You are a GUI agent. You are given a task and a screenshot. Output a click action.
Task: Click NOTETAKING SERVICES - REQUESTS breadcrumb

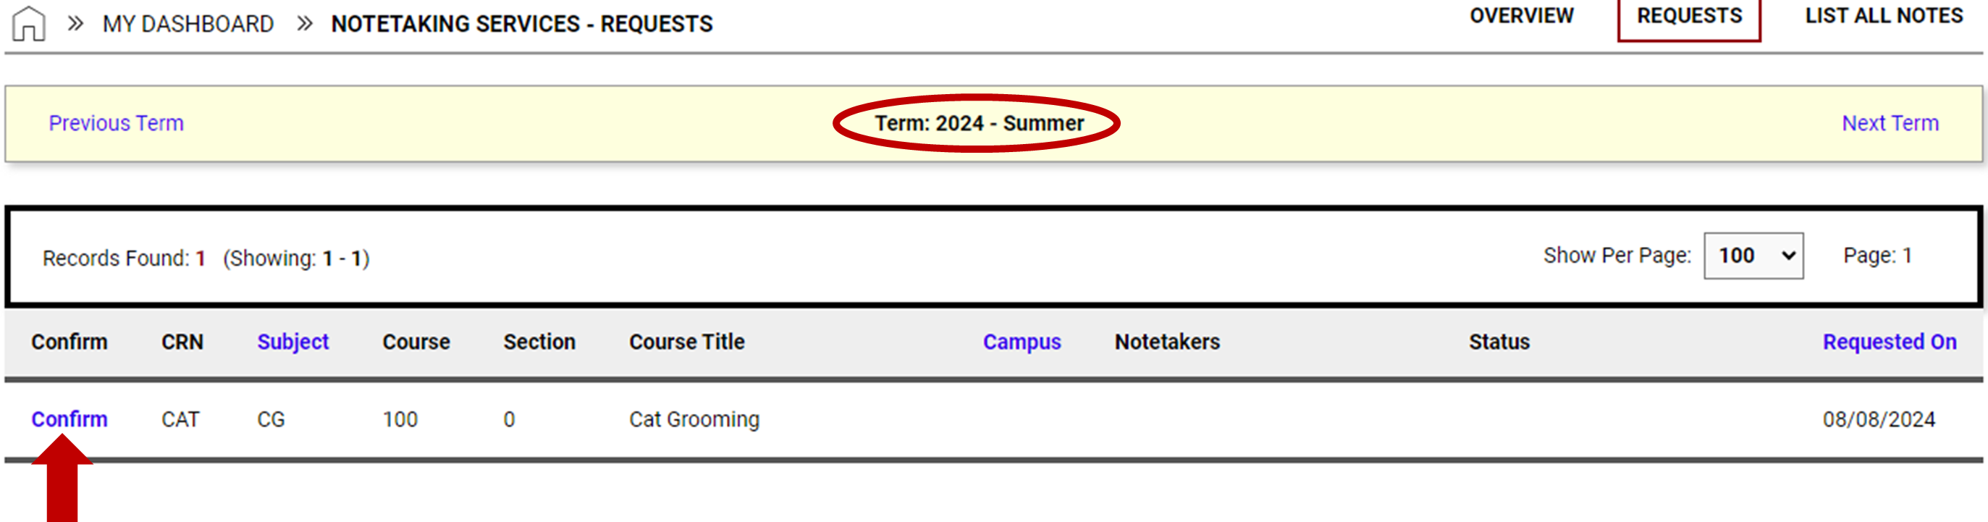coord(521,24)
